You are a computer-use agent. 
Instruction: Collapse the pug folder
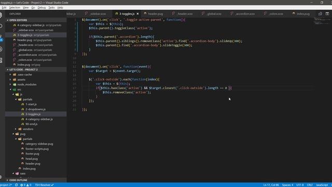(x=22, y=134)
